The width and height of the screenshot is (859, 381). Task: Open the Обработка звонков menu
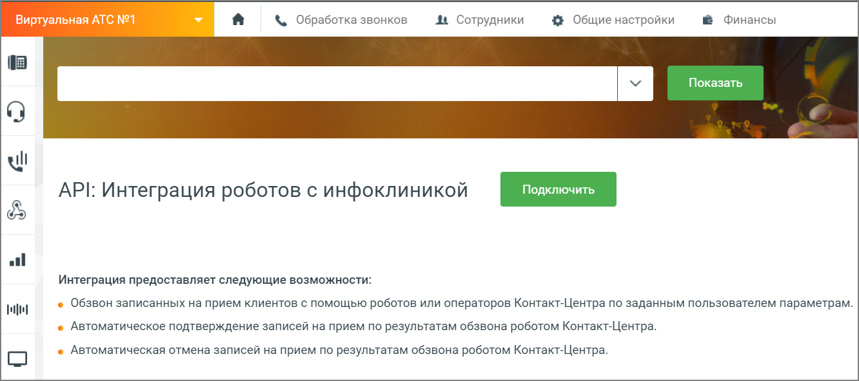tap(341, 20)
